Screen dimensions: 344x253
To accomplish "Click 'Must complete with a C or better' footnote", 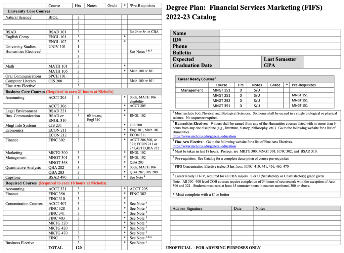I will pyautogui.click(x=201, y=195).
